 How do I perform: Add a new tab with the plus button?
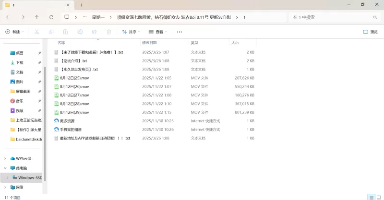click(x=81, y=5)
